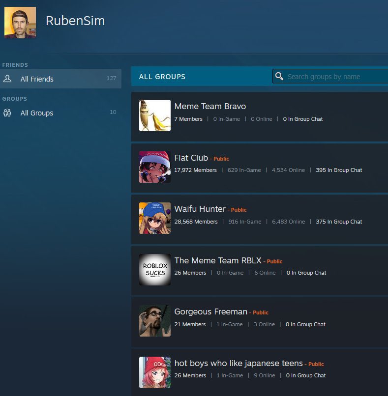Screen dimensions: 388x396
Task: Open the Flat Club group avatar
Action: click(x=155, y=167)
